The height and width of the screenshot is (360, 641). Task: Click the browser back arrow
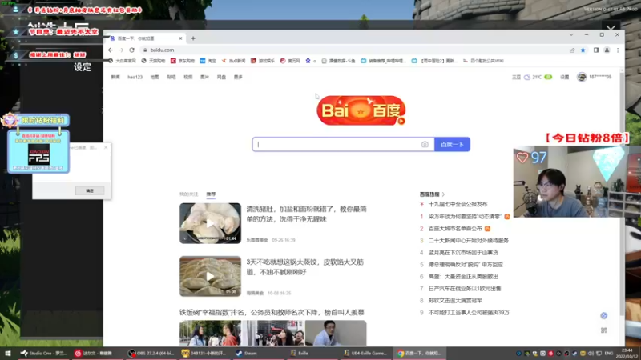tap(111, 50)
